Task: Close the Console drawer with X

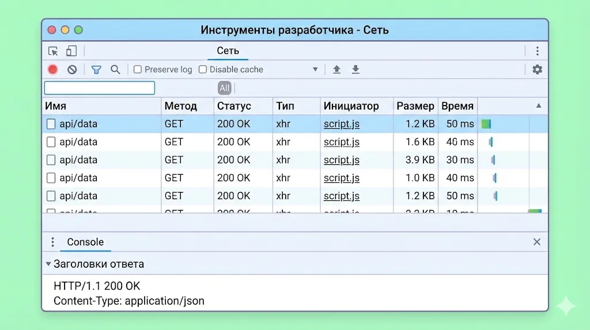Action: click(537, 242)
